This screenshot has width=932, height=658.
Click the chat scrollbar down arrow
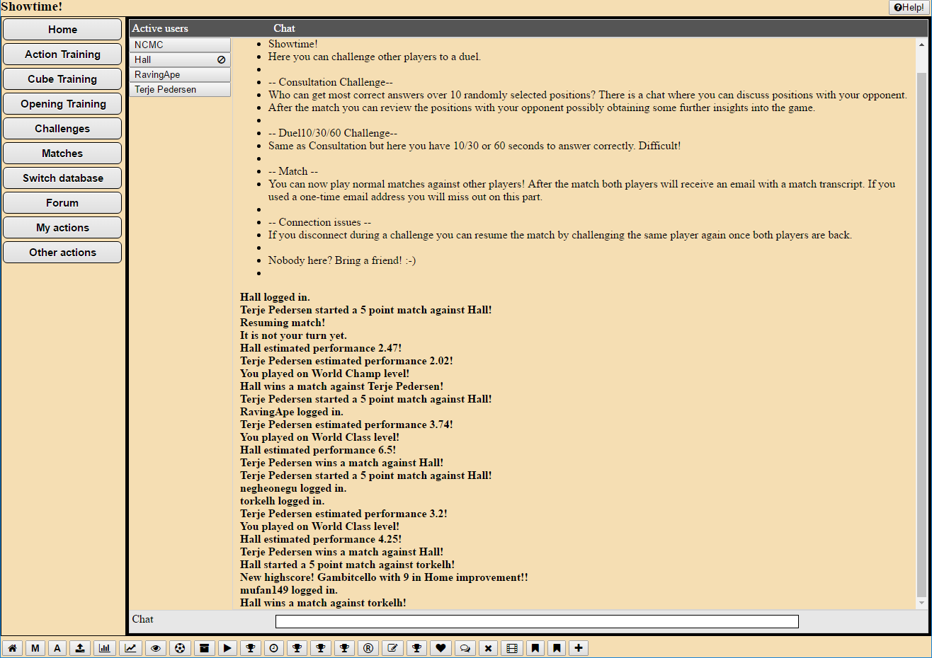point(921,603)
